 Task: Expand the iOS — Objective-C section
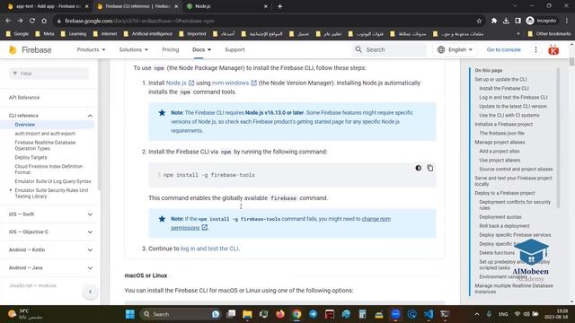[x=90, y=231]
